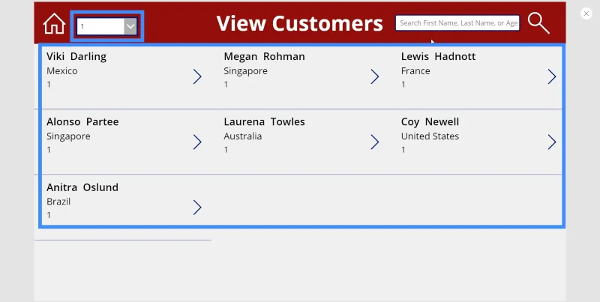Image resolution: width=600 pixels, height=302 pixels.
Task: Expand the level dropdown showing 1
Action: (130, 26)
